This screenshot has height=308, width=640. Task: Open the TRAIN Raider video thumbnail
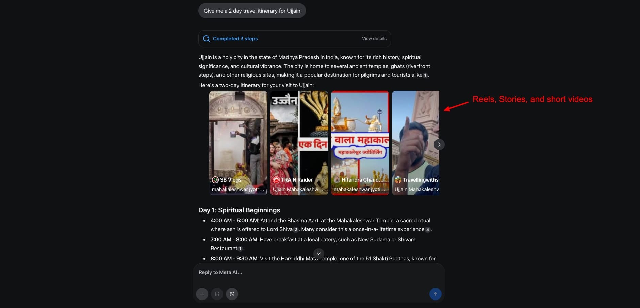coord(299,136)
